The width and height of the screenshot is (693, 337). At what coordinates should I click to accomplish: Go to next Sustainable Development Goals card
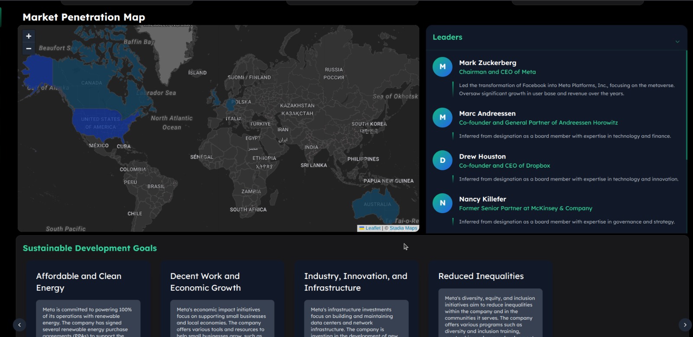point(685,325)
